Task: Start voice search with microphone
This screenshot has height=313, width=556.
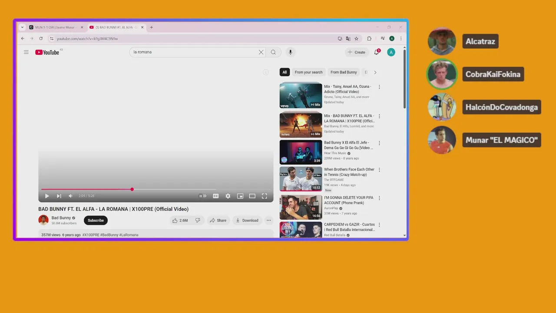Action: pyautogui.click(x=291, y=52)
